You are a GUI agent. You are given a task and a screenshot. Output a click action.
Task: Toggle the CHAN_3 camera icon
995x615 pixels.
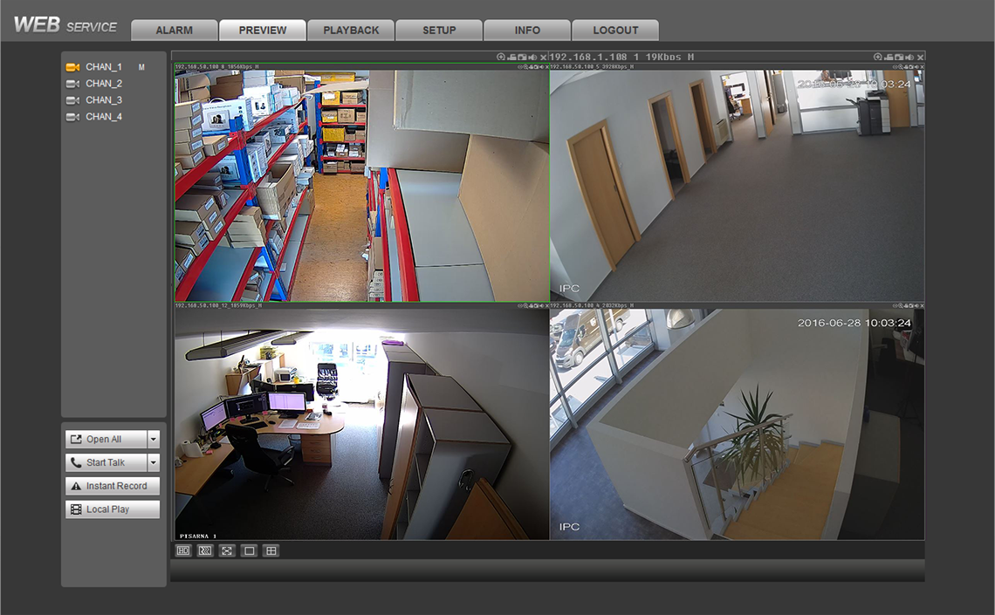pos(72,100)
